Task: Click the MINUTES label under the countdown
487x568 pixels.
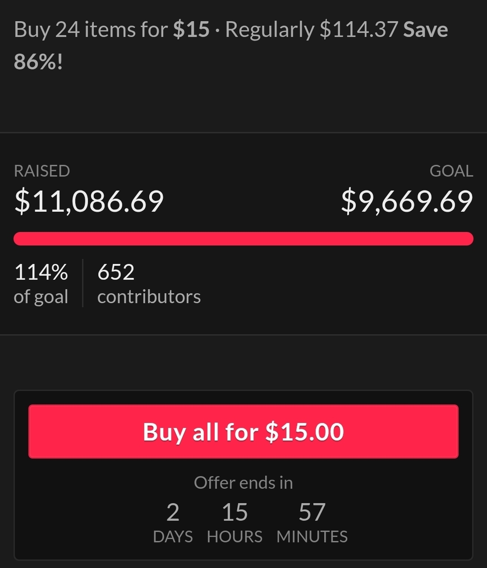Action: pos(312,537)
